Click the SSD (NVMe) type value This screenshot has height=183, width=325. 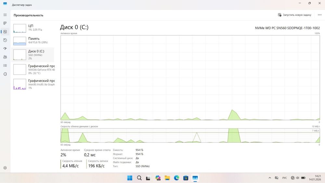coord(143,166)
